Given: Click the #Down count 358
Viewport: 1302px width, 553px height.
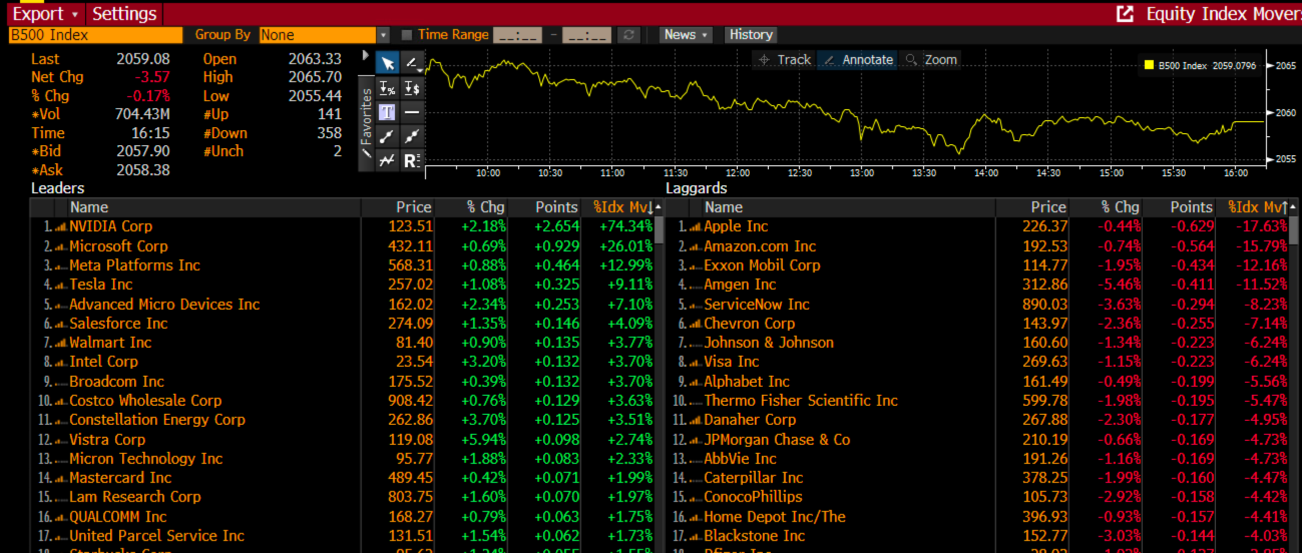Looking at the screenshot, I should pos(329,133).
